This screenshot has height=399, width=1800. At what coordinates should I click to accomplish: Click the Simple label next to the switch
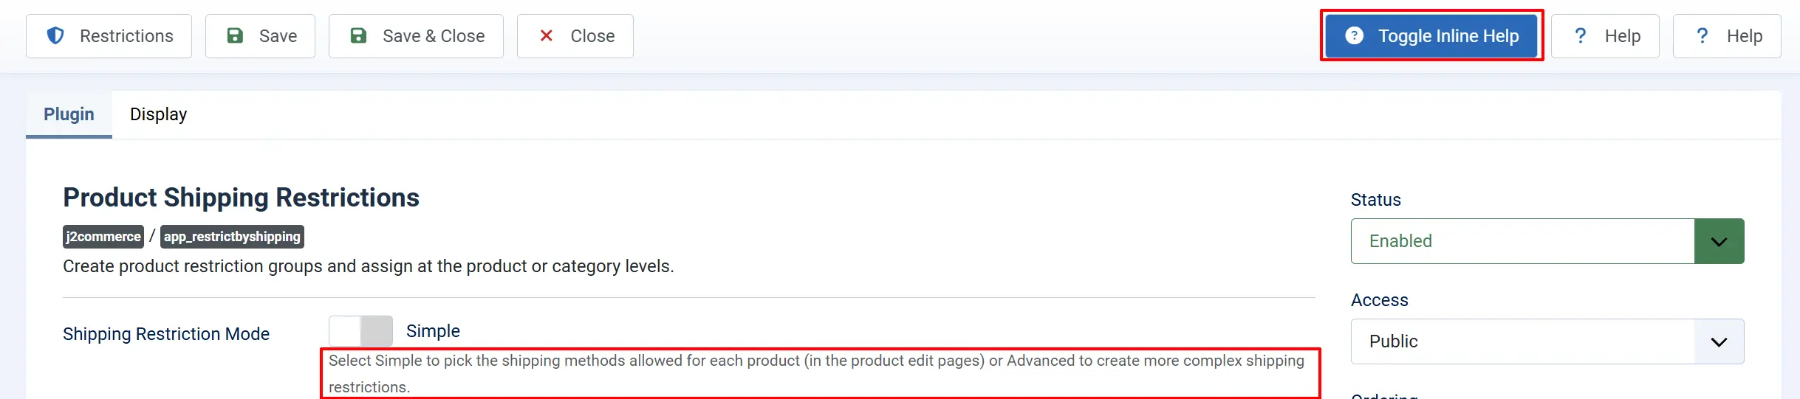(x=433, y=331)
